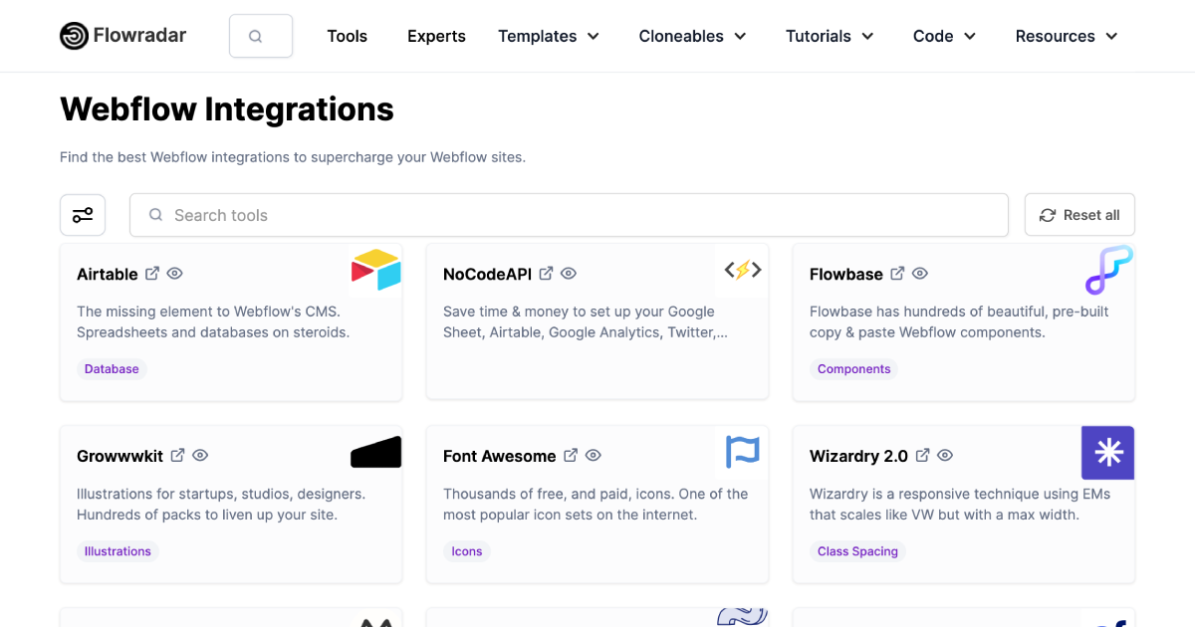Click the Airtable logo icon

pos(376,270)
